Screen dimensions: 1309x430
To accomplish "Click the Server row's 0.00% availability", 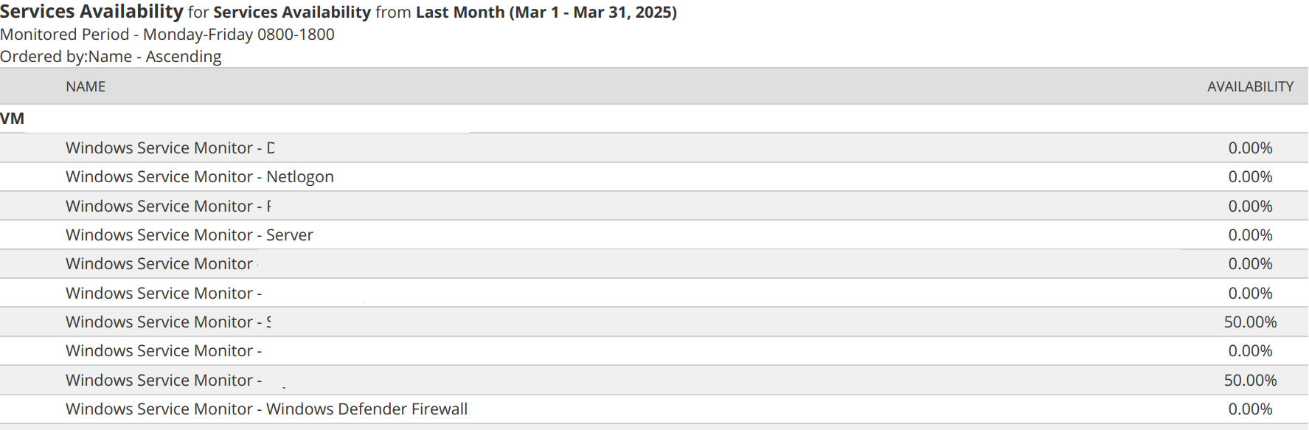I will coord(1250,235).
